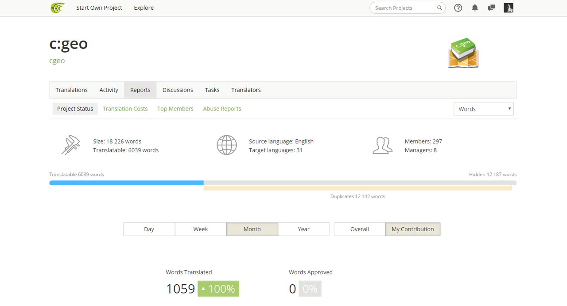Open the Explore link
567x306 pixels.
coord(144,8)
